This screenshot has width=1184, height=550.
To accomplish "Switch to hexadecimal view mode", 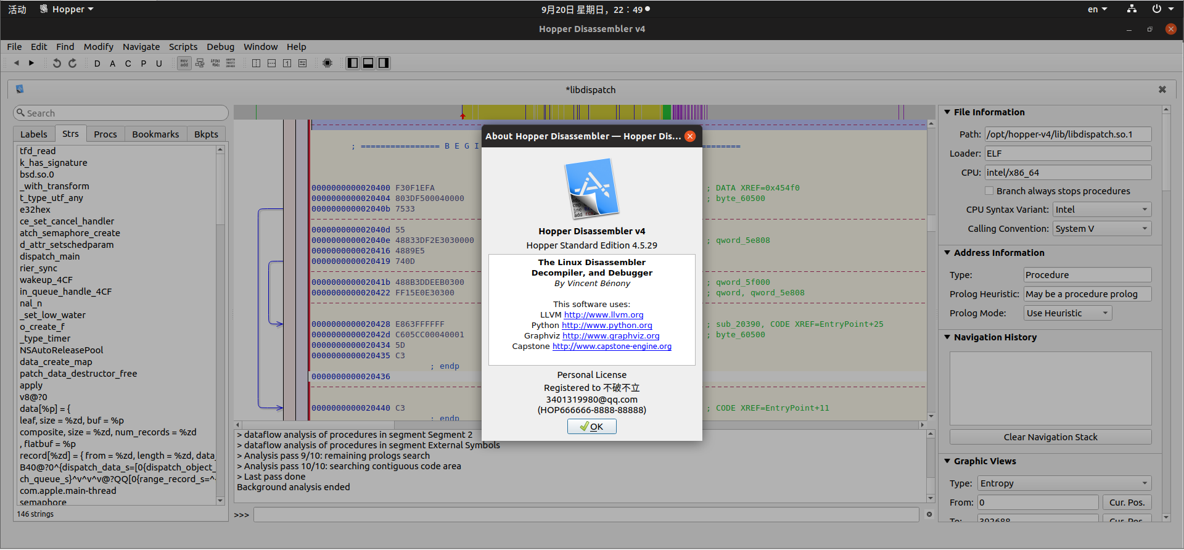I will [231, 63].
